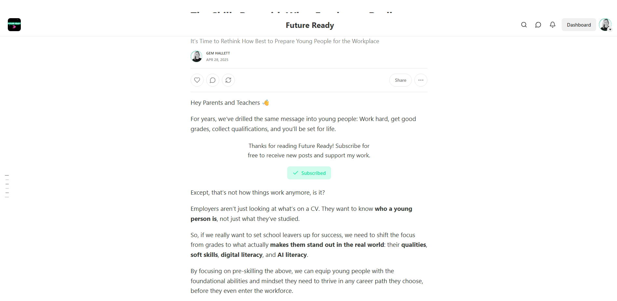The image size is (617, 301).
Task: Open comments below the author byline
Action: click(x=213, y=80)
